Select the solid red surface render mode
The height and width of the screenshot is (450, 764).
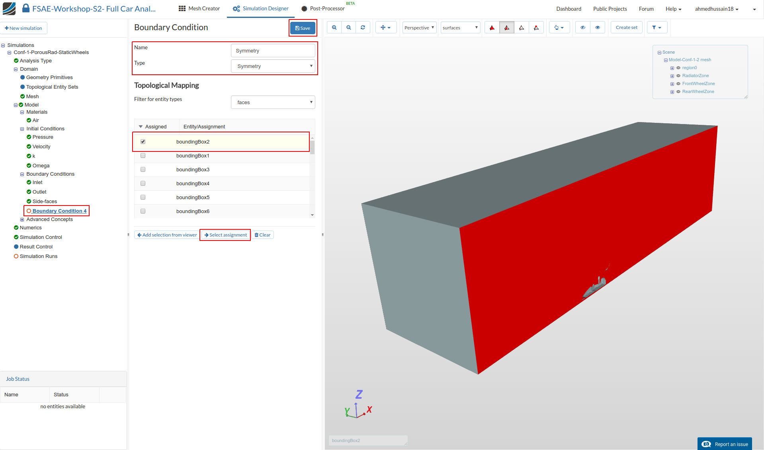pyautogui.click(x=492, y=27)
